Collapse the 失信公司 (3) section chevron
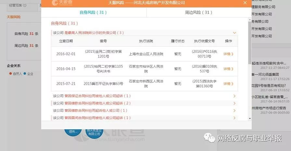 coord(234,33)
